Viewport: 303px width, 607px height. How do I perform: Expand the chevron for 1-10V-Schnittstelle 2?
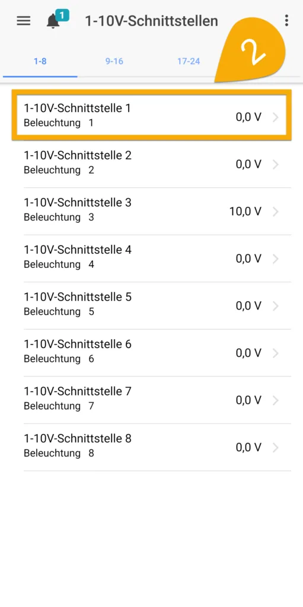tap(276, 165)
